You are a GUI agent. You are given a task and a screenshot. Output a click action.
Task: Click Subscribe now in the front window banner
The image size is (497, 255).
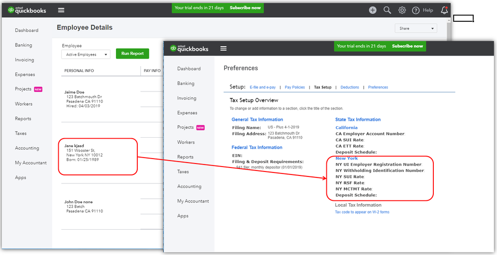pos(407,46)
